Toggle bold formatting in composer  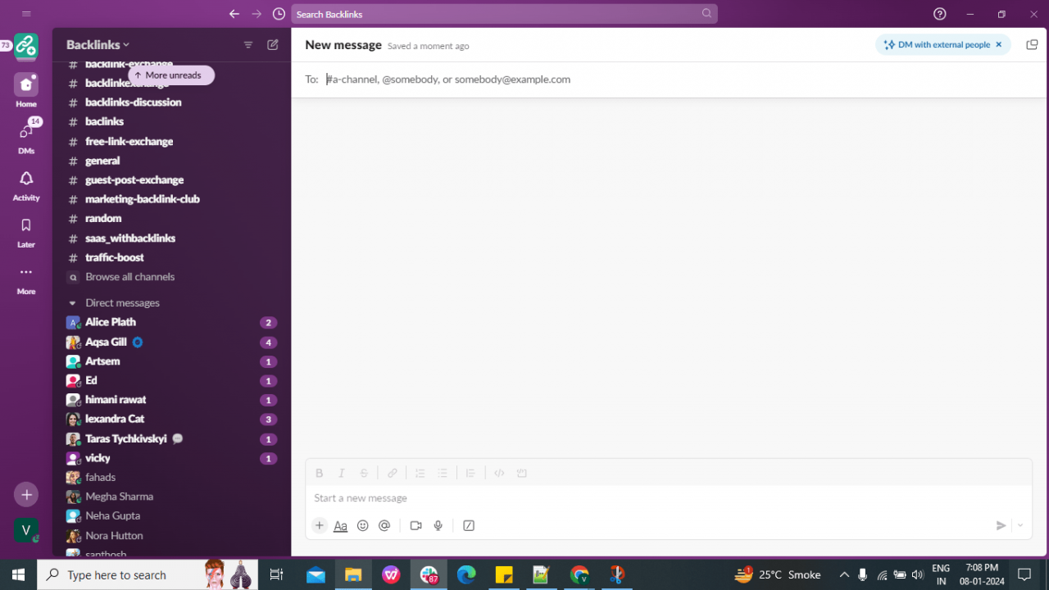[x=320, y=474]
